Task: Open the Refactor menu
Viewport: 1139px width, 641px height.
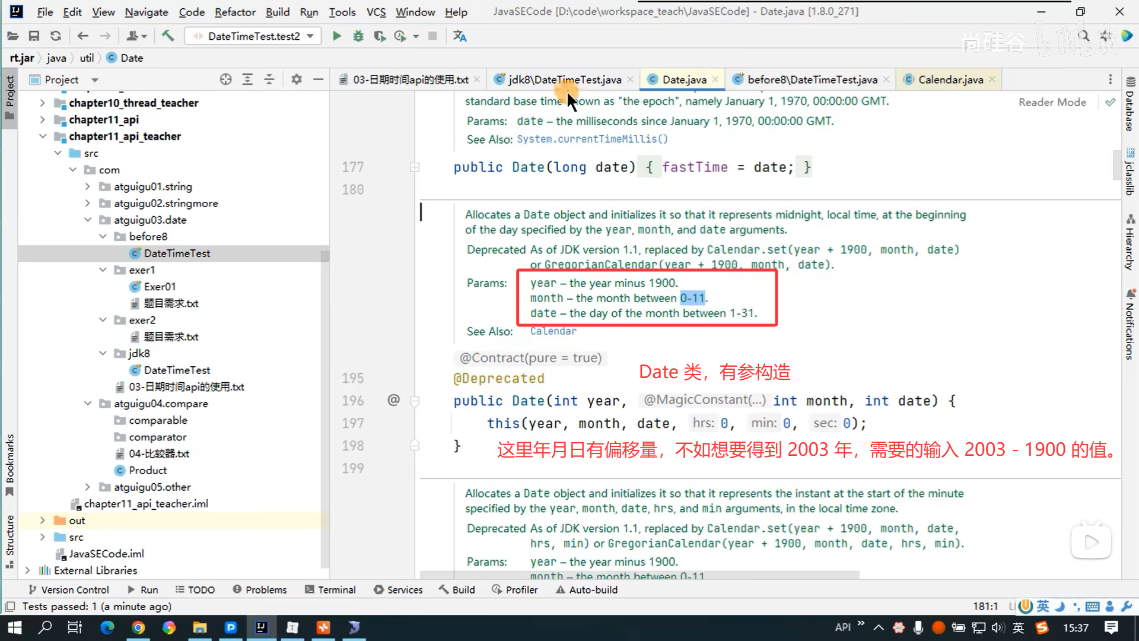Action: click(x=234, y=12)
